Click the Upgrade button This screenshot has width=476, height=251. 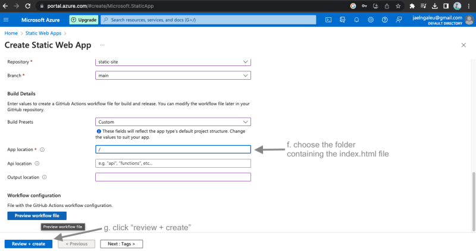(x=84, y=20)
